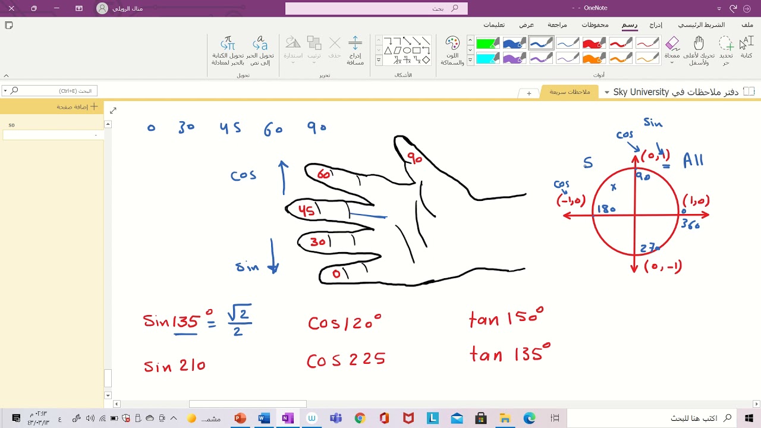
Task: Pick the green highlighter
Action: coord(488,43)
